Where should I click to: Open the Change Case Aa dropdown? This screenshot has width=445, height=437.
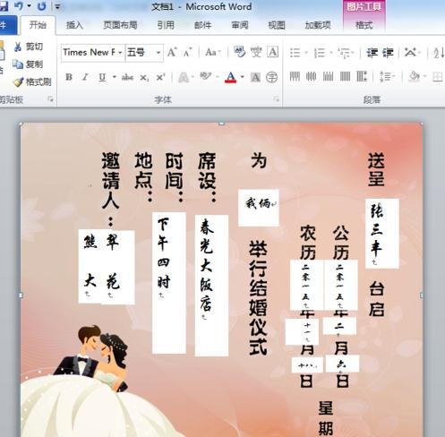(213, 53)
